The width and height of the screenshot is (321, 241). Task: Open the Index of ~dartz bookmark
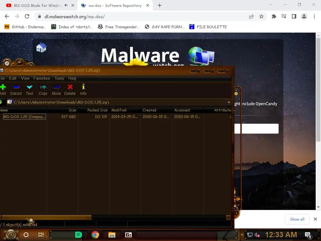[x=72, y=27]
